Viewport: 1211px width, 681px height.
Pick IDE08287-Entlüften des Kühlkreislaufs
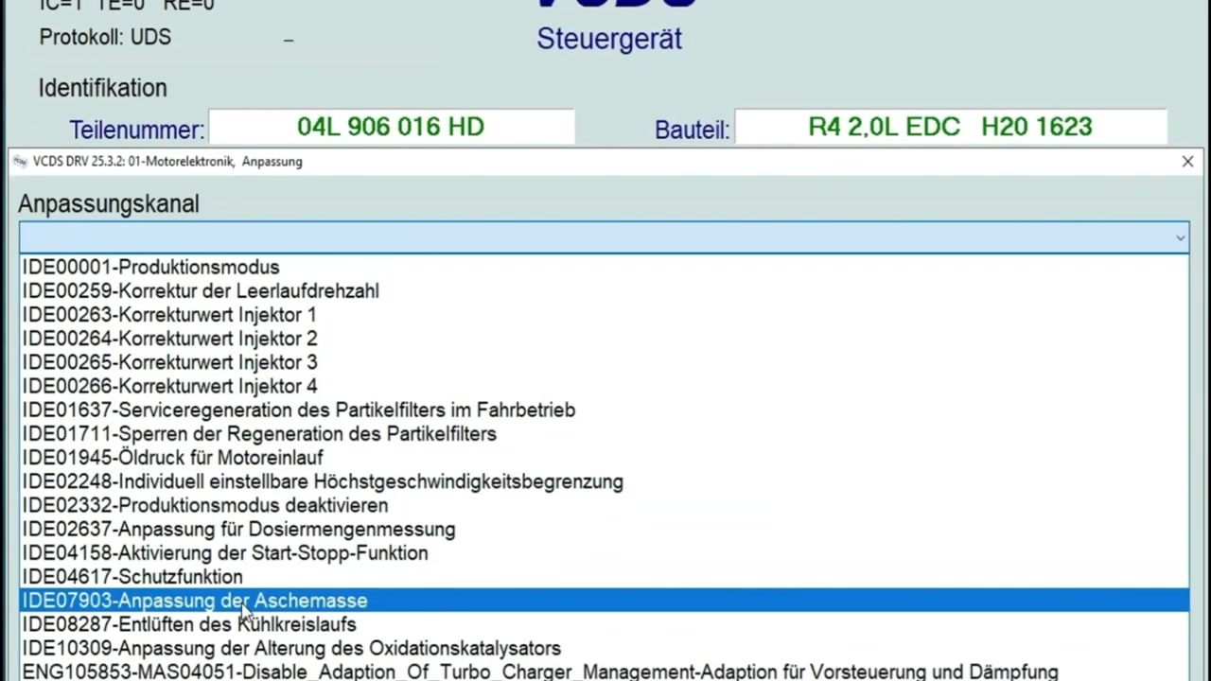605,624
